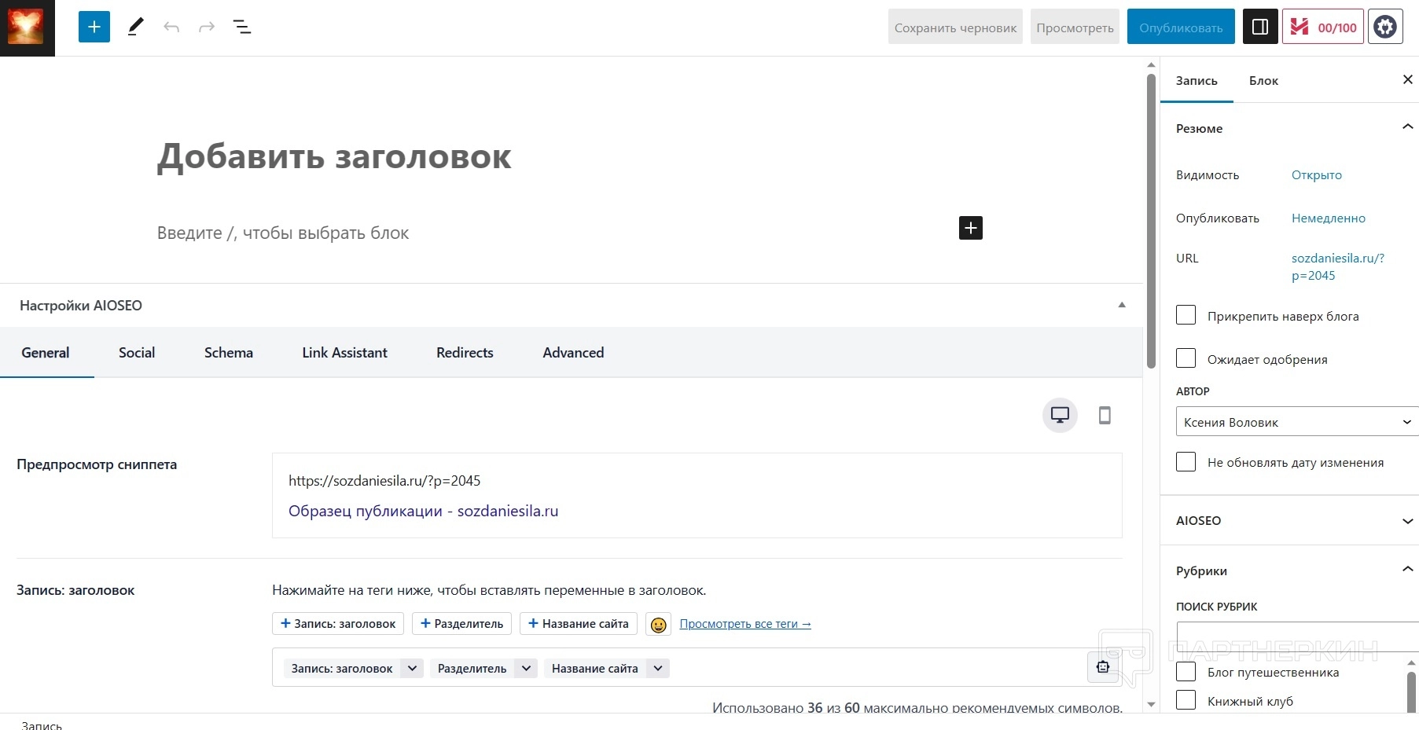Click the snippet URL 'https://sozdaniesila.ru/?p=2045'
1419x730 pixels.
[x=384, y=480]
